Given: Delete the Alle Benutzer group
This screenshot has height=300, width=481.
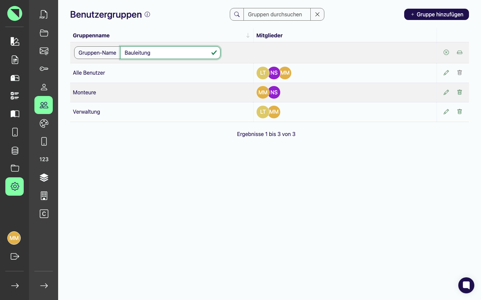Looking at the screenshot, I should coord(460,73).
